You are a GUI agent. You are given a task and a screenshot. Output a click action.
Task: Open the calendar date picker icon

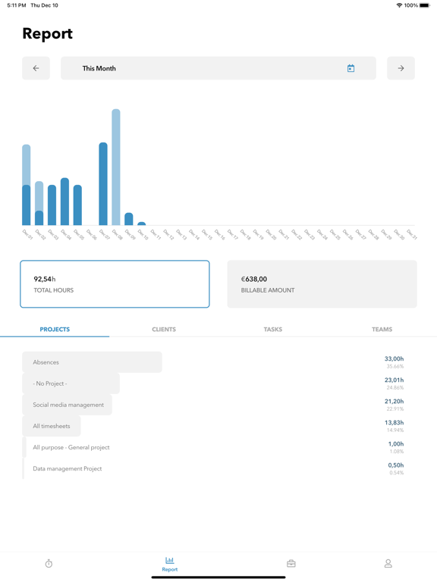[x=351, y=68]
